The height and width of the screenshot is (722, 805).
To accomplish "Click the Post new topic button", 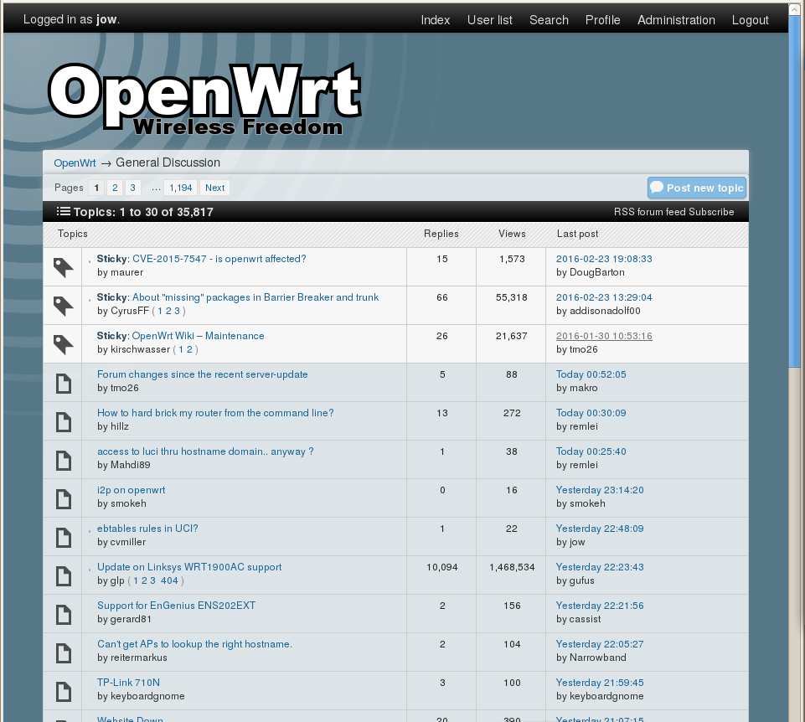I will click(697, 188).
